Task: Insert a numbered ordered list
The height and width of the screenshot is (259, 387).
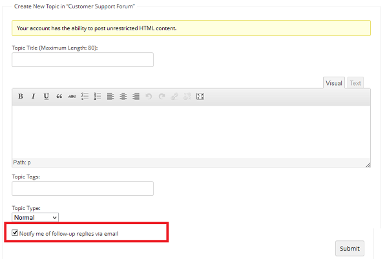Action: point(98,96)
